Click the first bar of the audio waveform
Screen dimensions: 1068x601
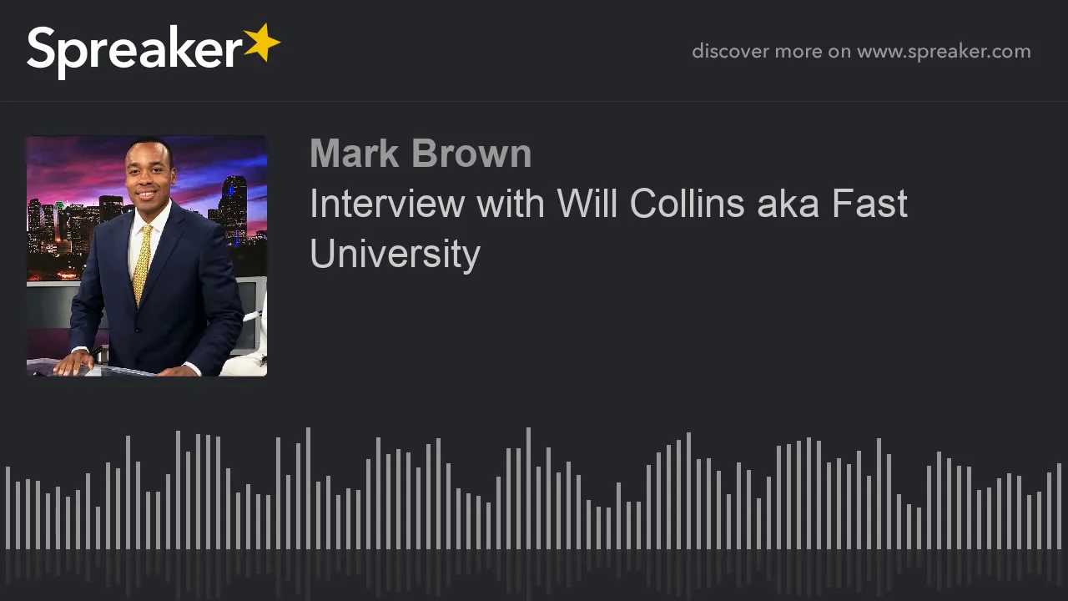tap(8, 508)
